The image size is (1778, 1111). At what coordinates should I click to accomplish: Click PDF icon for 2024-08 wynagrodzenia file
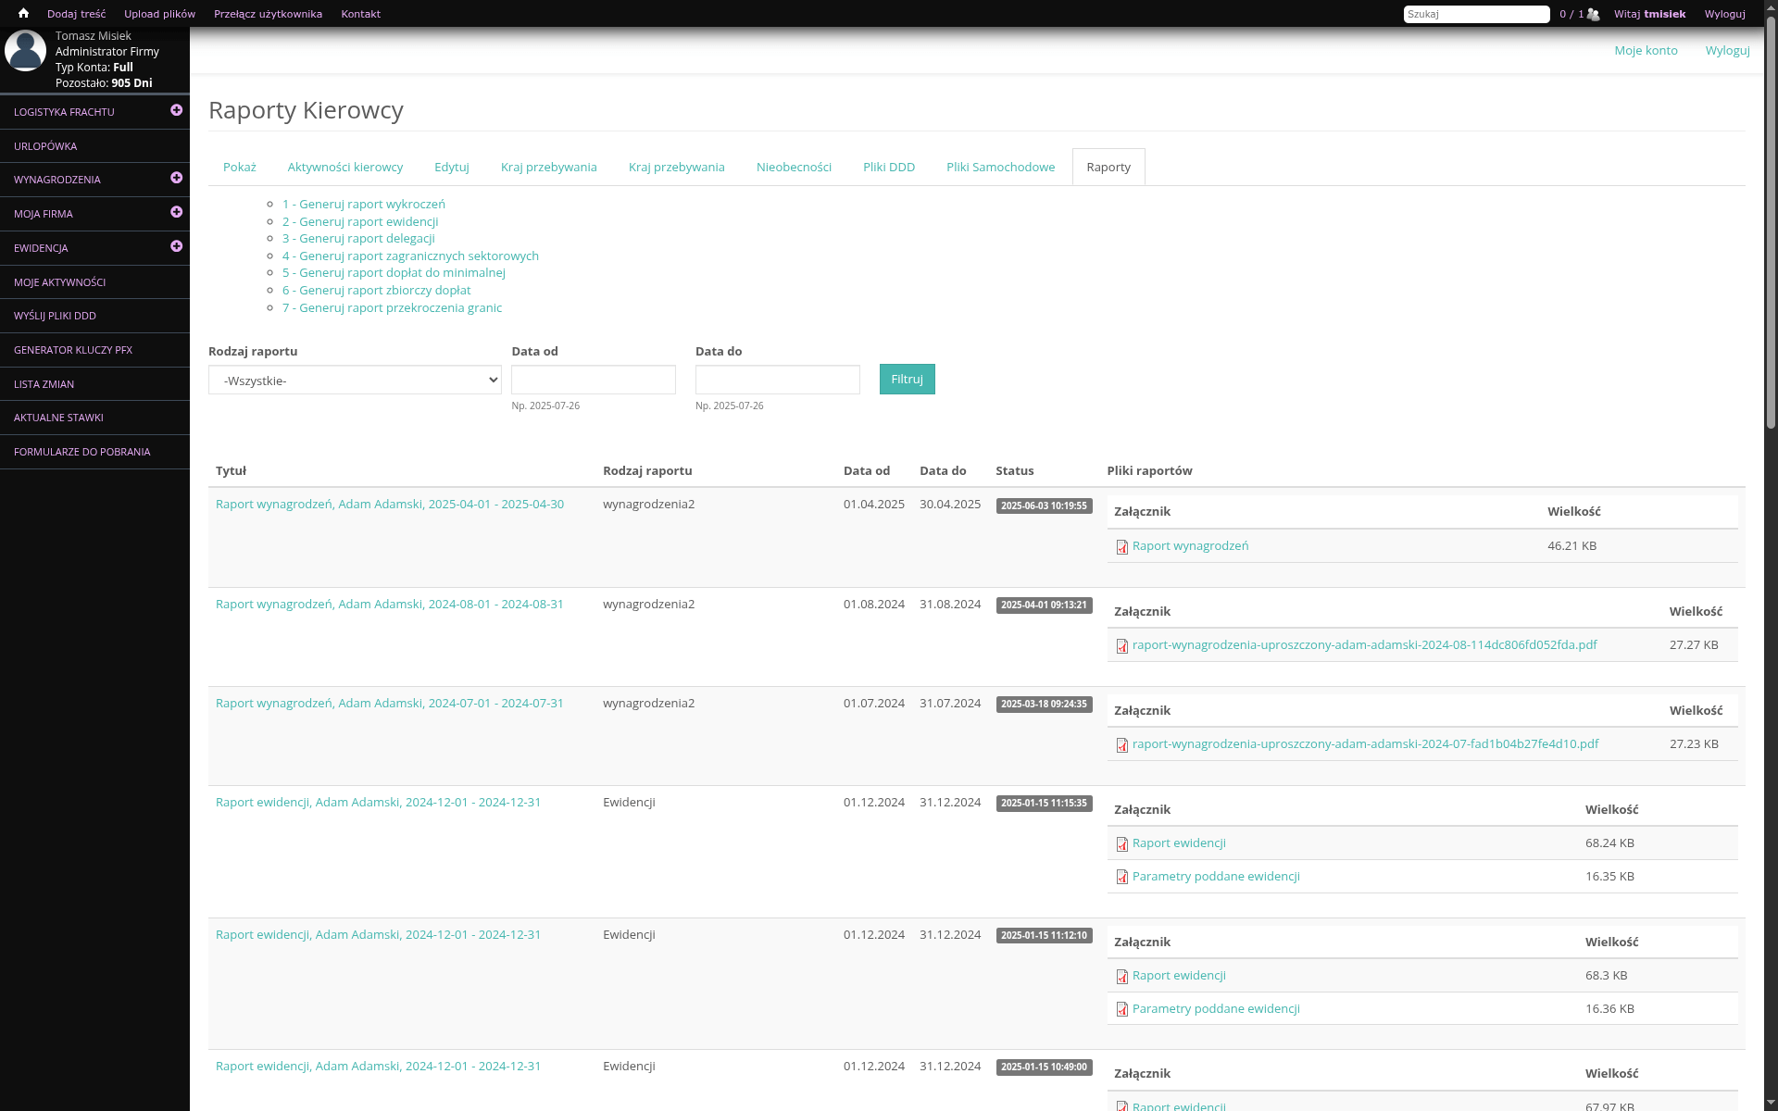[x=1121, y=646]
